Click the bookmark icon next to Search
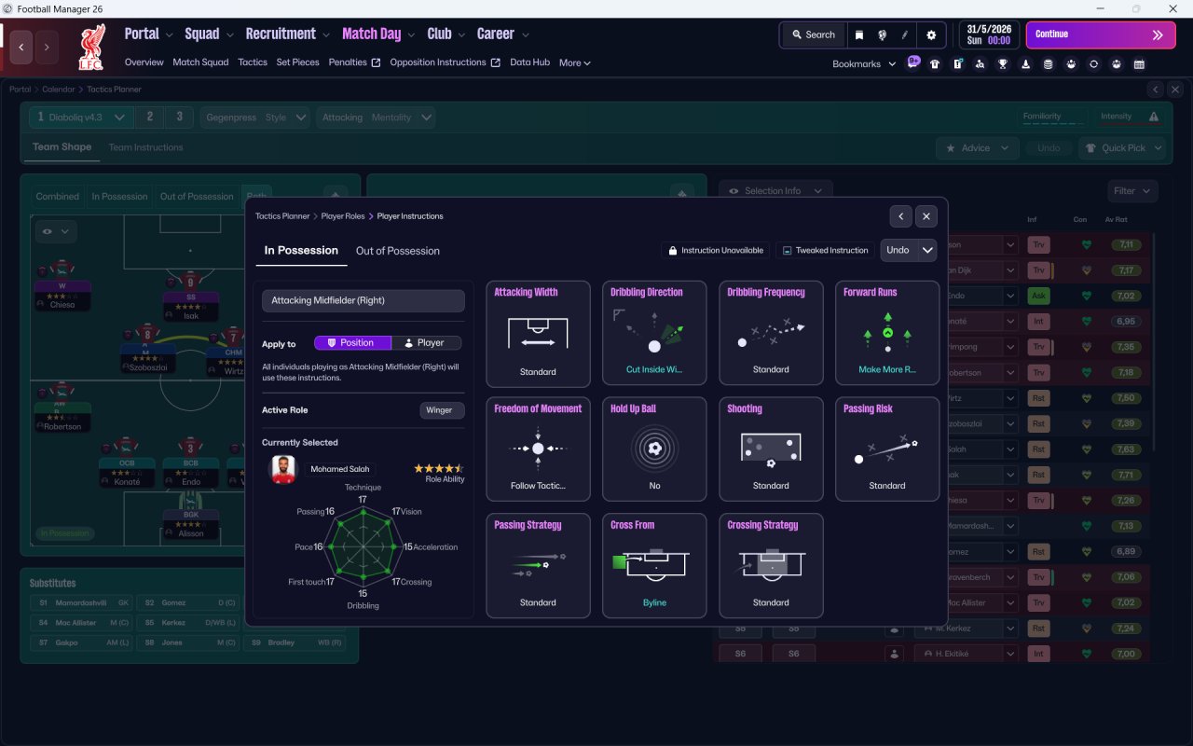Screen dimensions: 1193x746 click(859, 35)
